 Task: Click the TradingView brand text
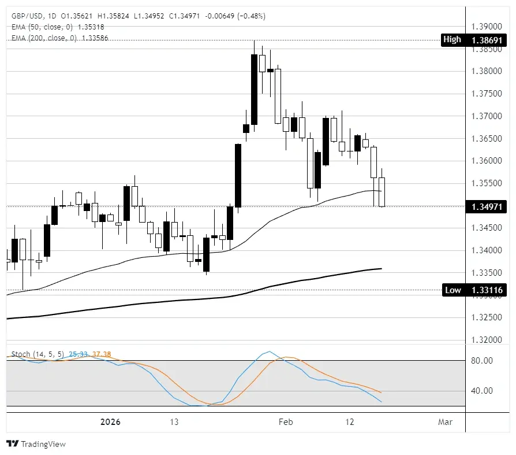tap(43, 444)
